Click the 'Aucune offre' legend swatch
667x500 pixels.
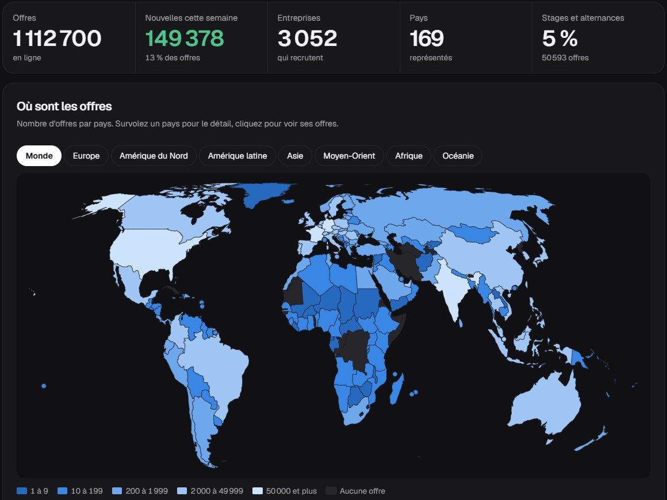click(x=331, y=491)
